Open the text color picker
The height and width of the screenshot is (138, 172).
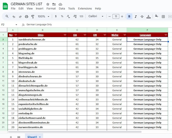click(148, 17)
